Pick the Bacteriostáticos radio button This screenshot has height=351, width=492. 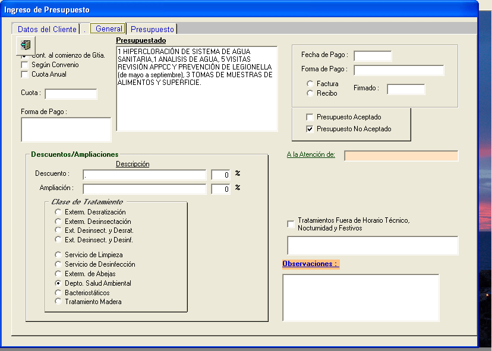point(58,293)
